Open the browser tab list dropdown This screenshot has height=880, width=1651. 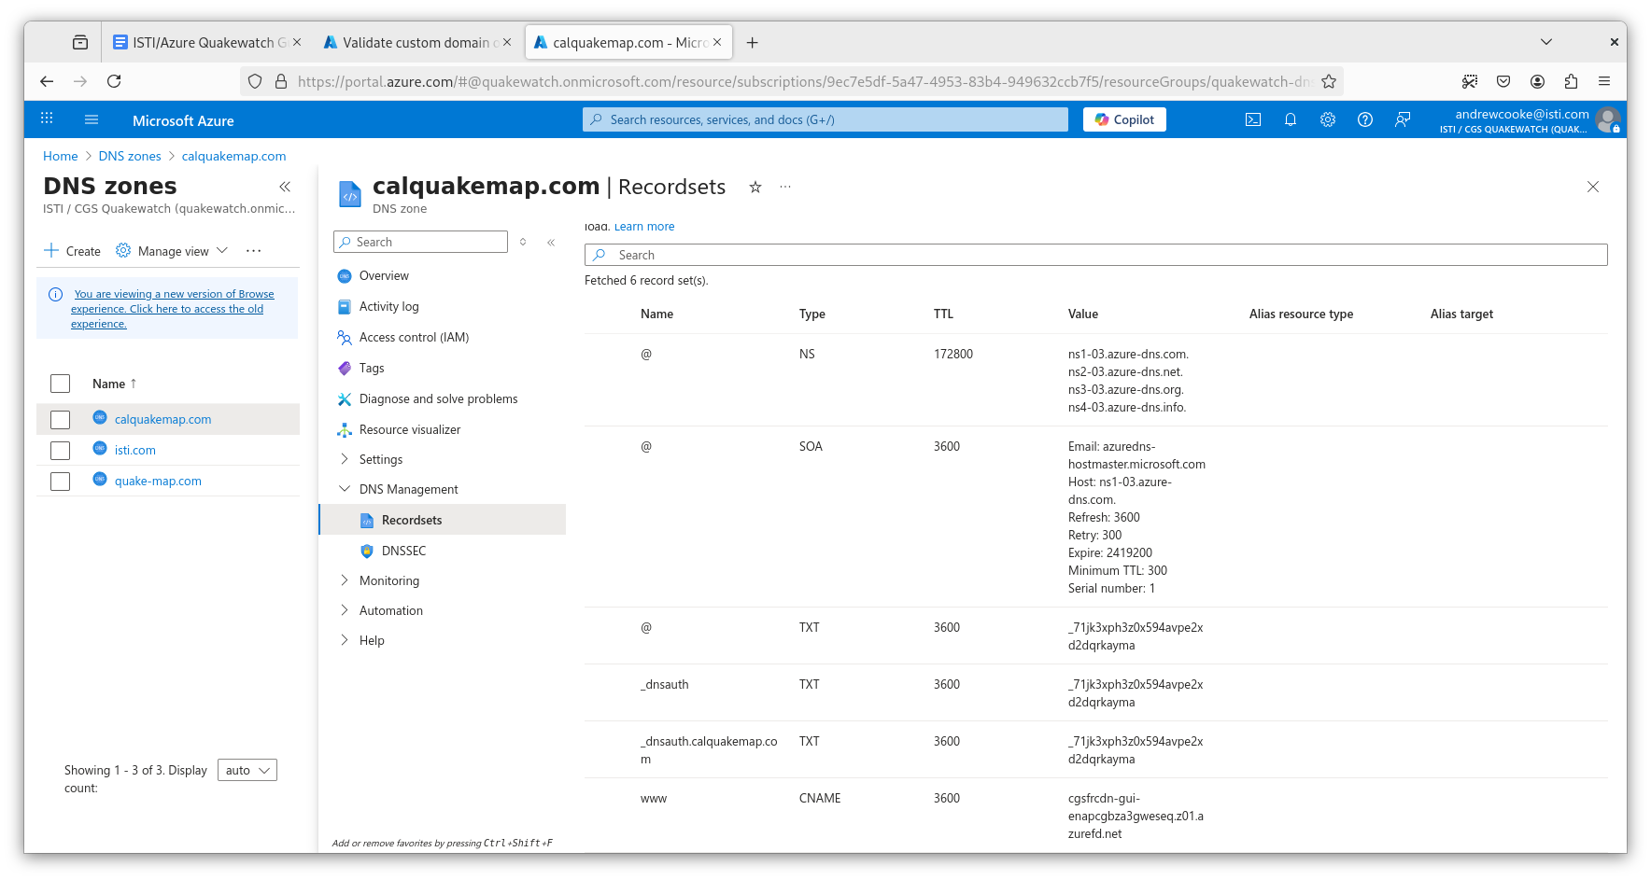[1546, 42]
